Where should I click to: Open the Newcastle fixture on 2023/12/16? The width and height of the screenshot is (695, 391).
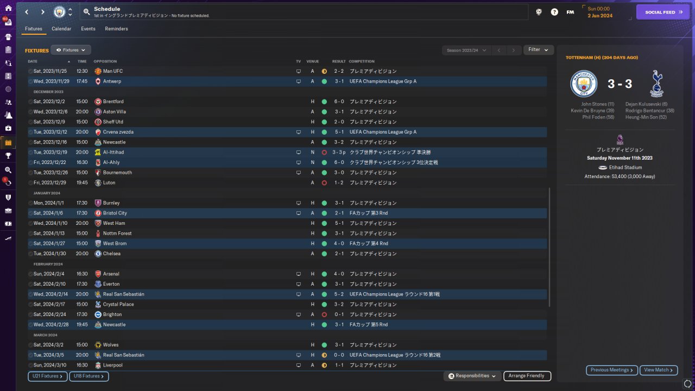point(287,142)
